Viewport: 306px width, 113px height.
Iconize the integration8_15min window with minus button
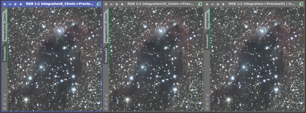(10, 4)
